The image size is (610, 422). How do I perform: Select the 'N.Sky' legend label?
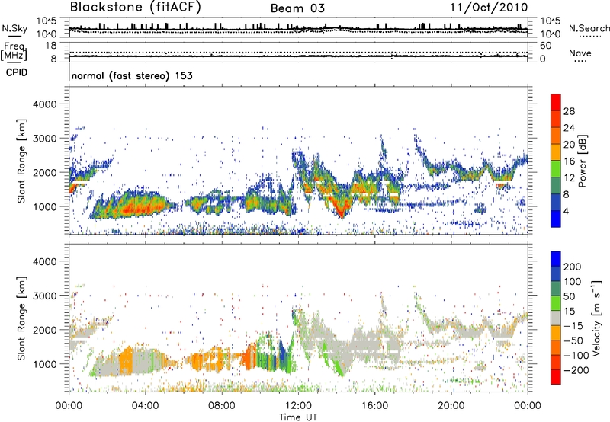[14, 28]
